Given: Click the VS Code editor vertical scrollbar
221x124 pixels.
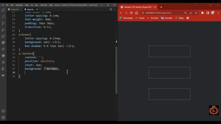Looking at the screenshot, I should pyautogui.click(x=116, y=70).
